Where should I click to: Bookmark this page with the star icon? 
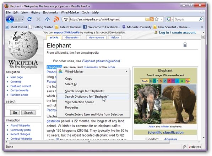(157, 19)
